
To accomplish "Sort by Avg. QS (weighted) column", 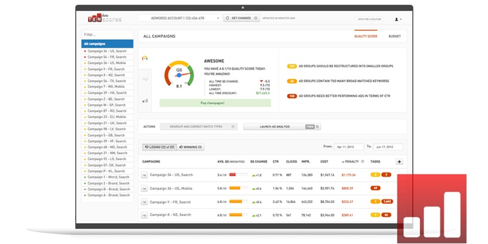I will pyautogui.click(x=231, y=162).
